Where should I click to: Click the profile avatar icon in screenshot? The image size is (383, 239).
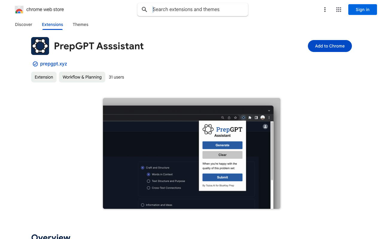click(265, 127)
